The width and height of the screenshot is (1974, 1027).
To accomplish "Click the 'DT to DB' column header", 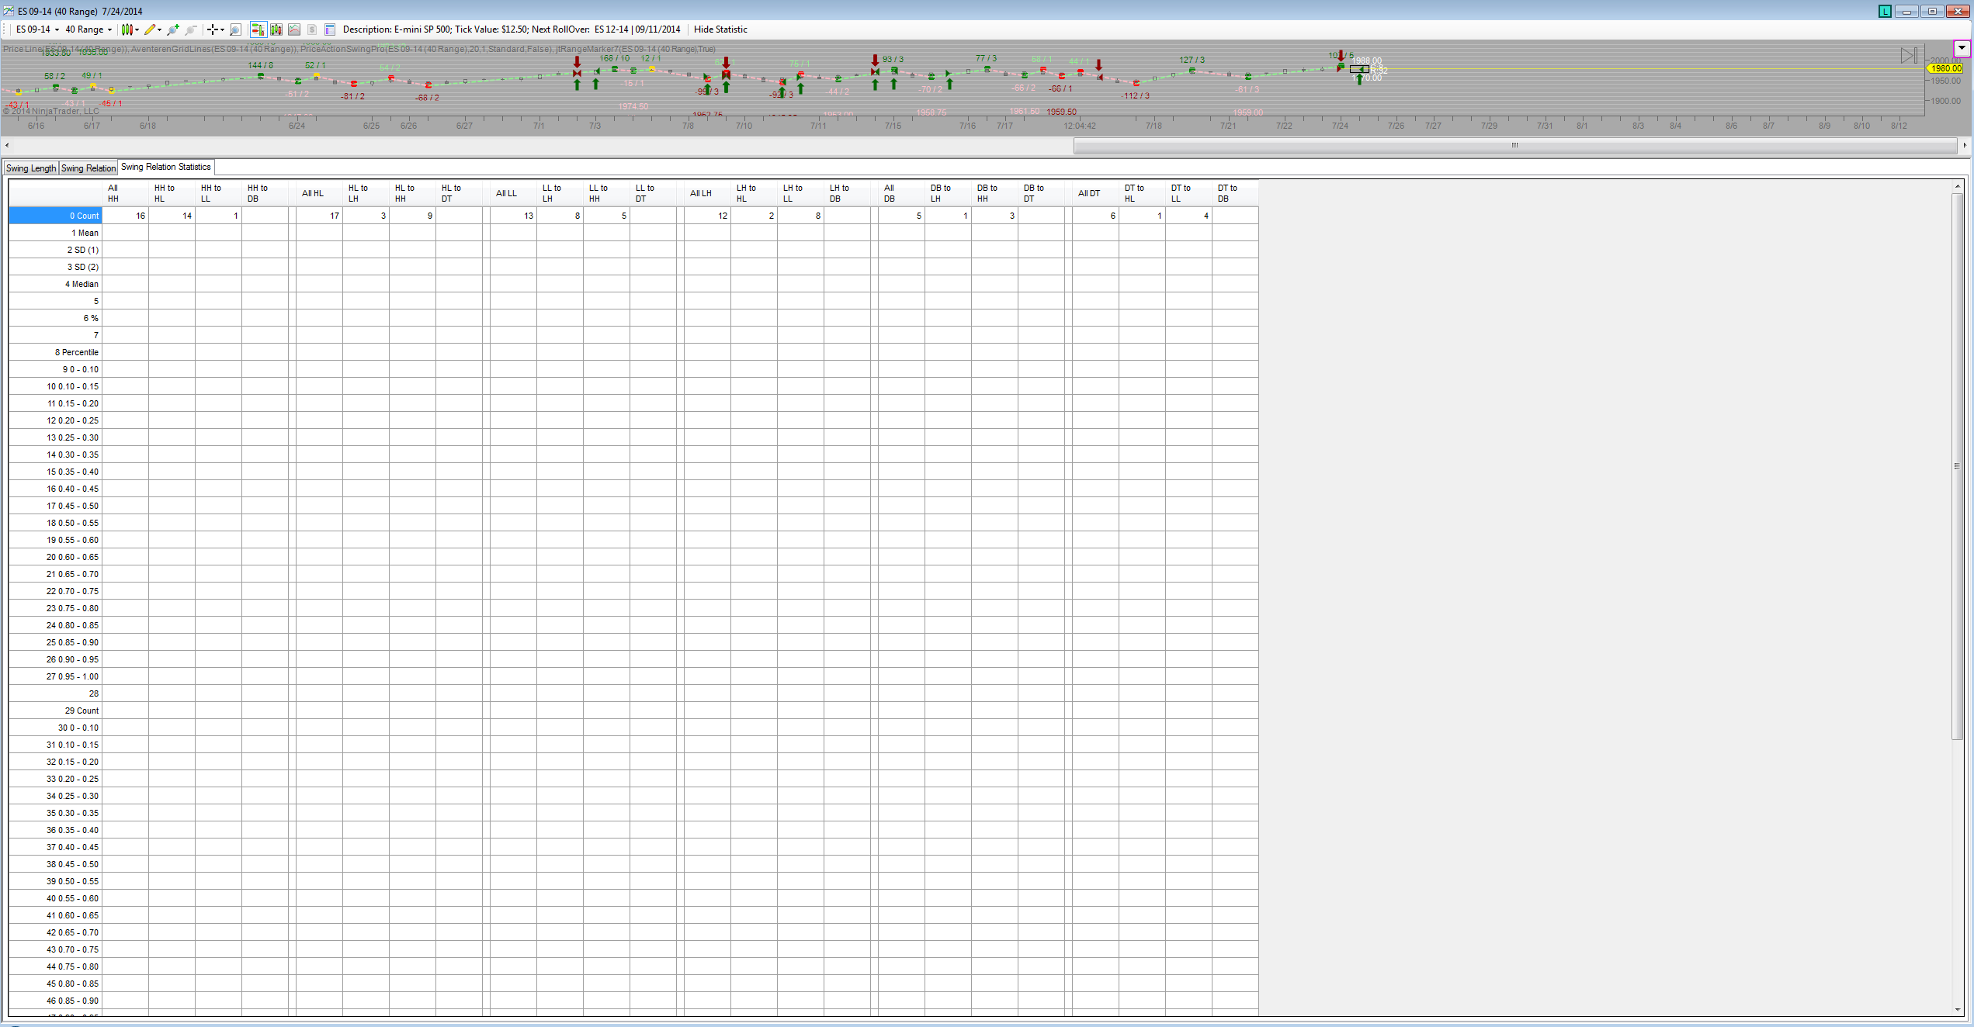I will (x=1235, y=193).
